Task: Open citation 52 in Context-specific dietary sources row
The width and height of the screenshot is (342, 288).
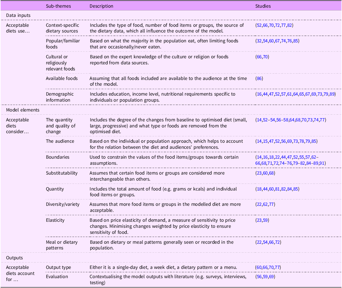Action: pyautogui.click(x=259, y=25)
